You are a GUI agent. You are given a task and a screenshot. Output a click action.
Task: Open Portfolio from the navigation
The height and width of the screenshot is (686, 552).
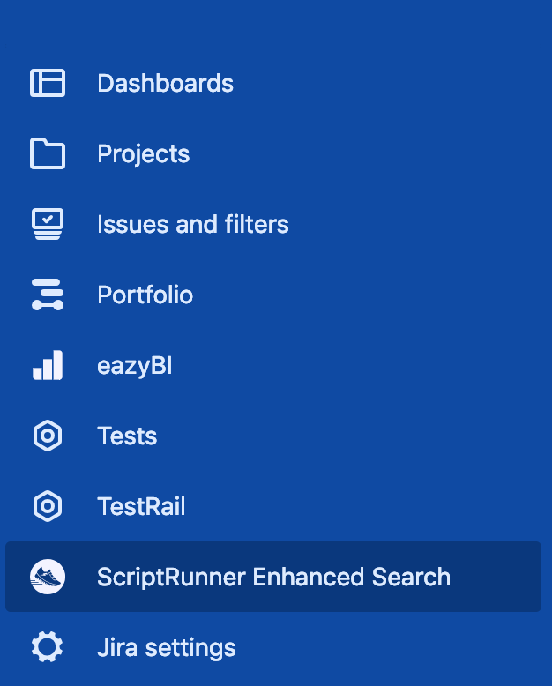coord(145,295)
